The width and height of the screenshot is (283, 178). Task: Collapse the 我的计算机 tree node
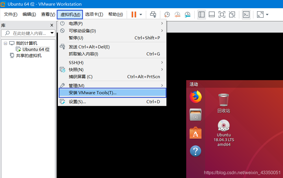click(6, 43)
